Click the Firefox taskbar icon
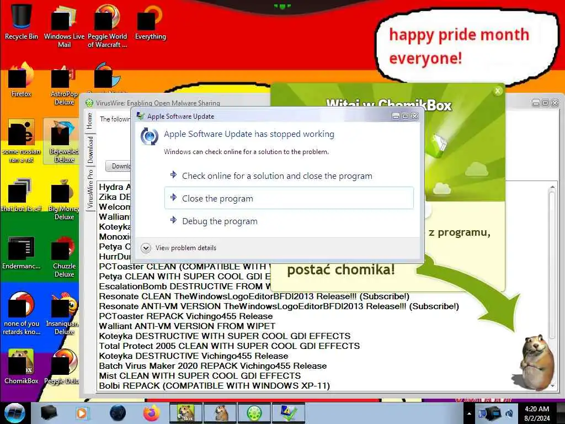Image resolution: width=565 pixels, height=424 pixels. pos(151,413)
